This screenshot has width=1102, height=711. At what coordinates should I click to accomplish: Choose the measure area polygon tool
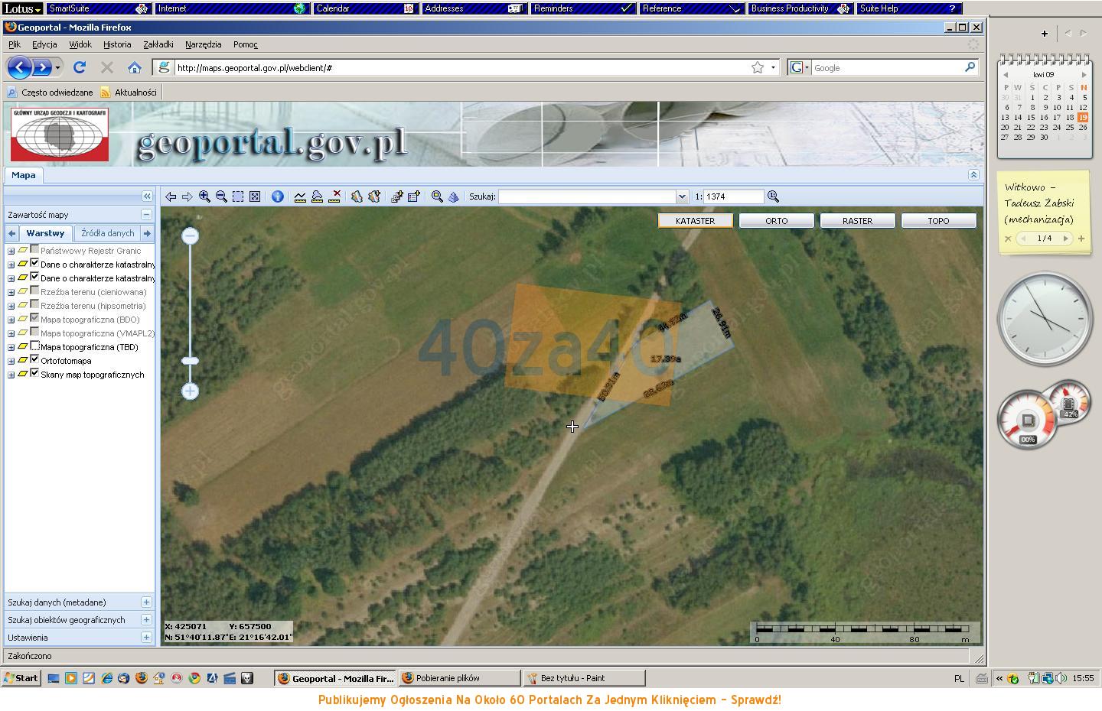317,196
